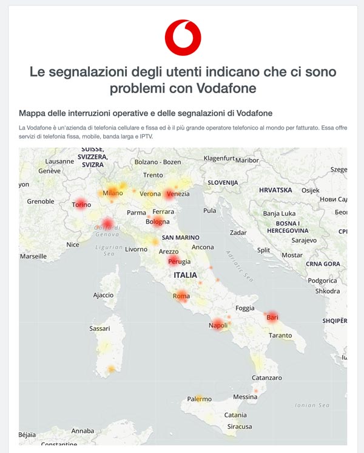Image resolution: width=364 pixels, height=453 pixels.
Task: Click the Perugia red hotspot
Action: (174, 261)
